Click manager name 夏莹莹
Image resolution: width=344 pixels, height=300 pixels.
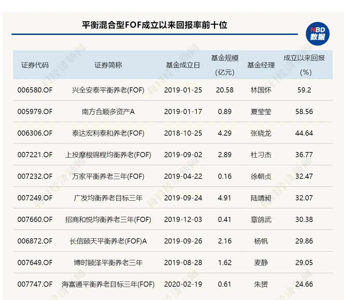pos(261,112)
